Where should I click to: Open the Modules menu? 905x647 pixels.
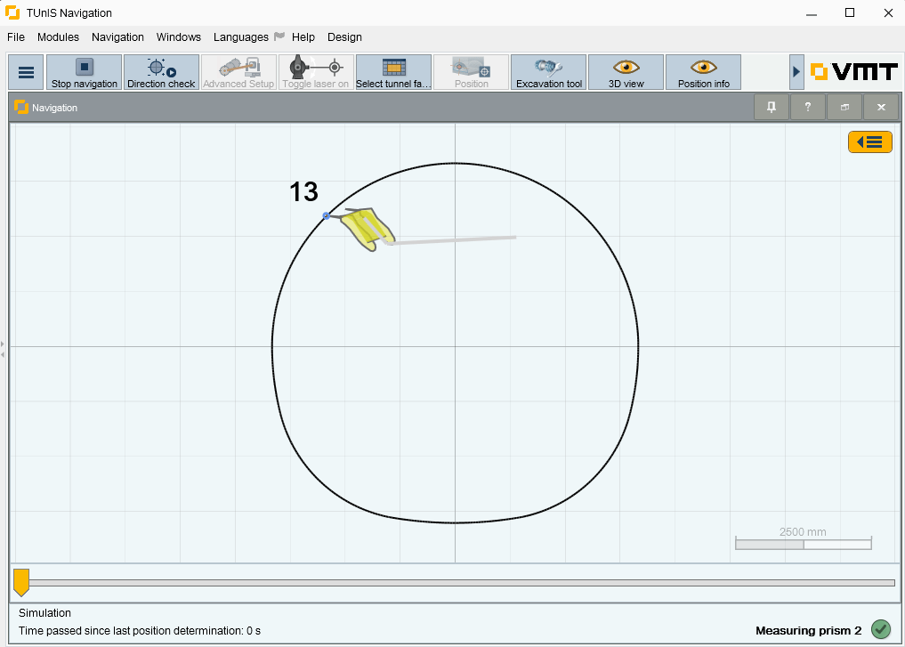coord(58,37)
